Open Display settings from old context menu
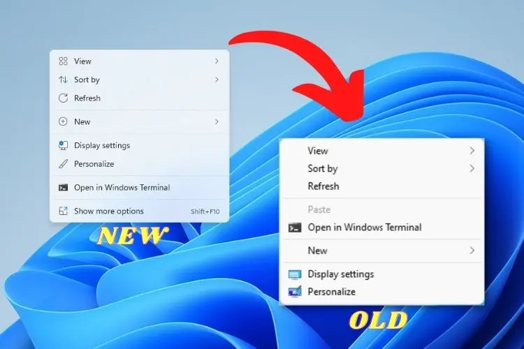Image resolution: width=524 pixels, height=349 pixels. 382,274
